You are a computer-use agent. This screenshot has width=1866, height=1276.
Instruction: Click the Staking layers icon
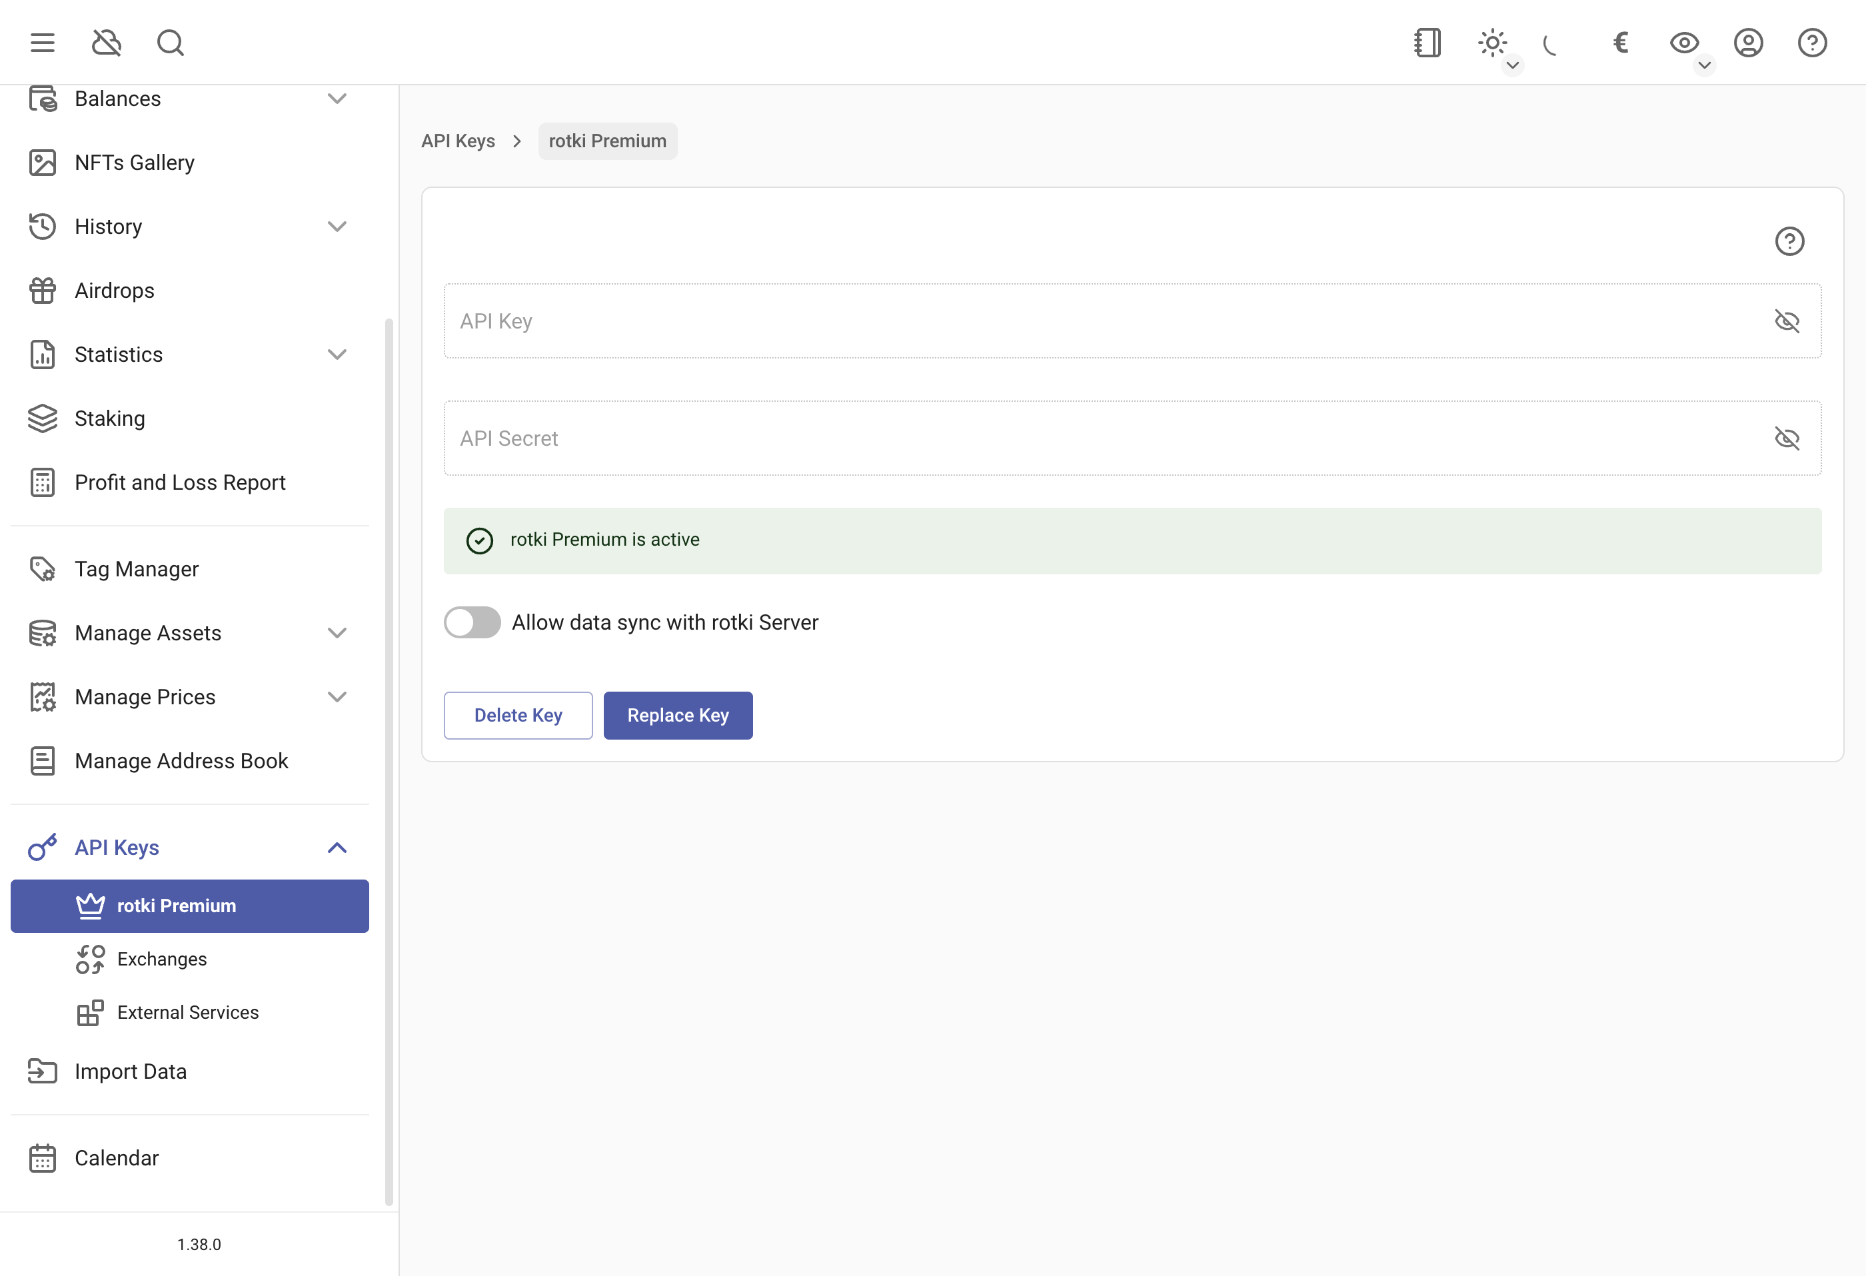coord(43,418)
